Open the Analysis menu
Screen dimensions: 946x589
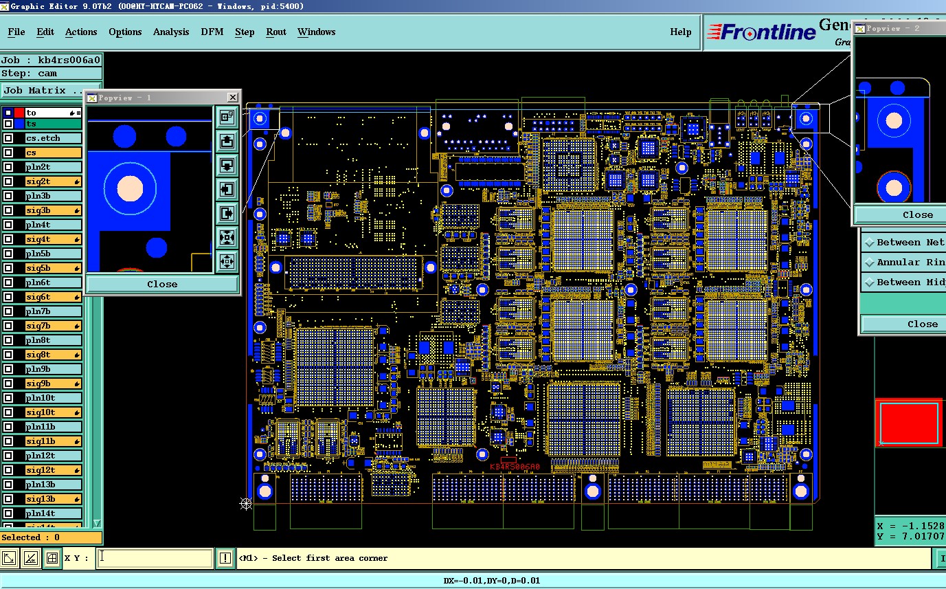[x=171, y=32]
